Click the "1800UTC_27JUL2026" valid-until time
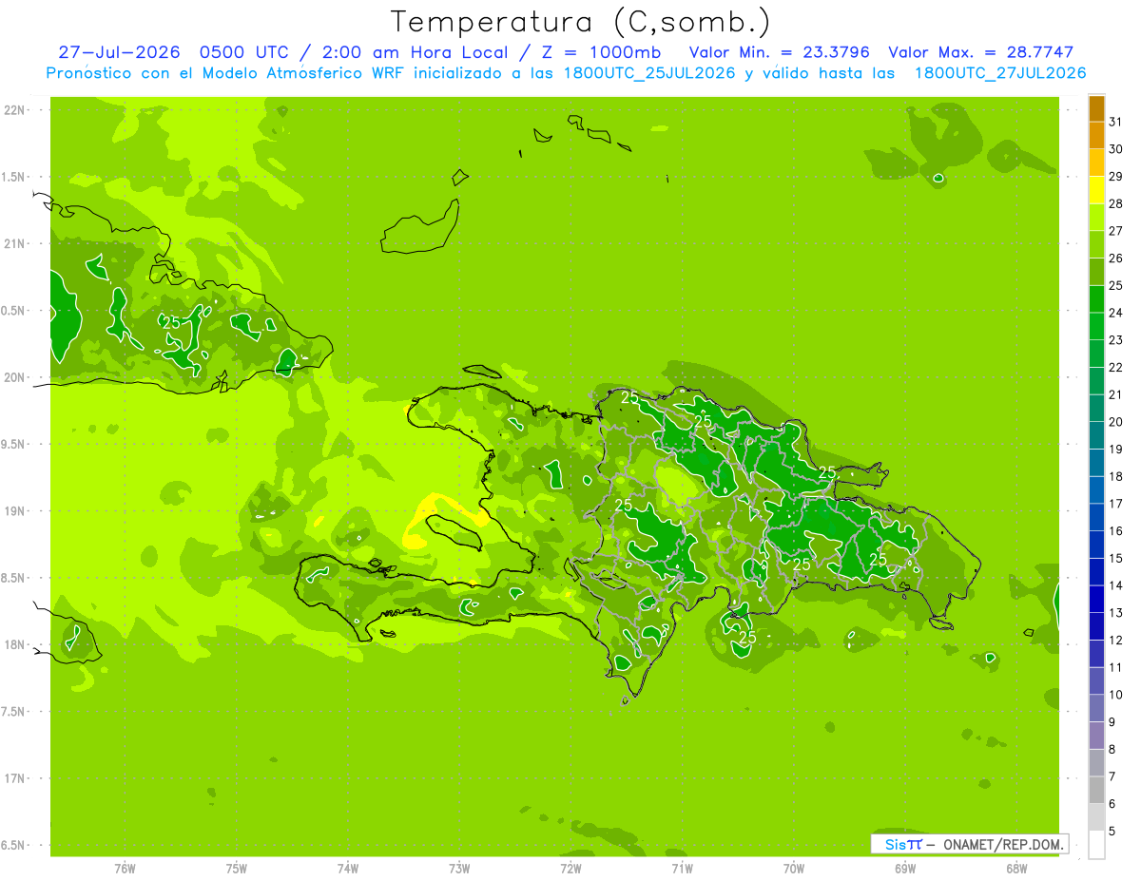 click(1000, 73)
